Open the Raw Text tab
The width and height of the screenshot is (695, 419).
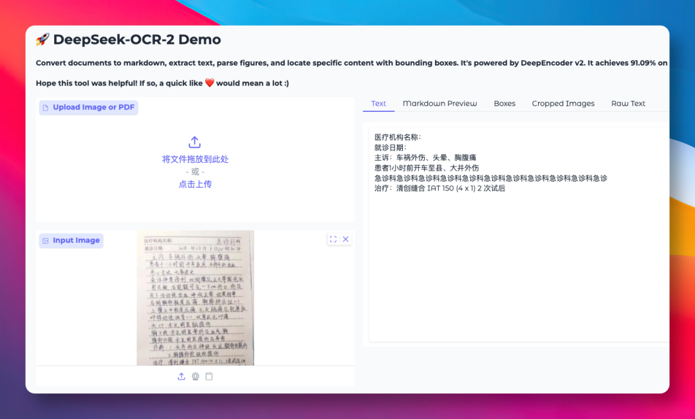(x=628, y=104)
